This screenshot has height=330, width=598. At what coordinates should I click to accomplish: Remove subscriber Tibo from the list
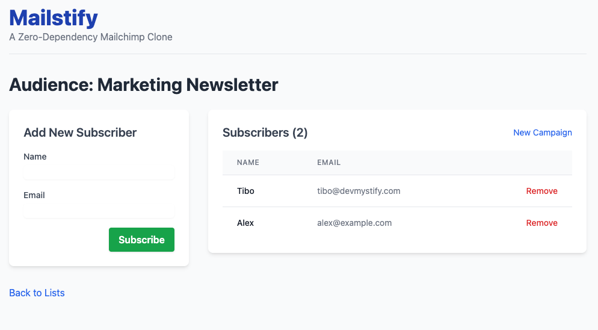coord(541,191)
